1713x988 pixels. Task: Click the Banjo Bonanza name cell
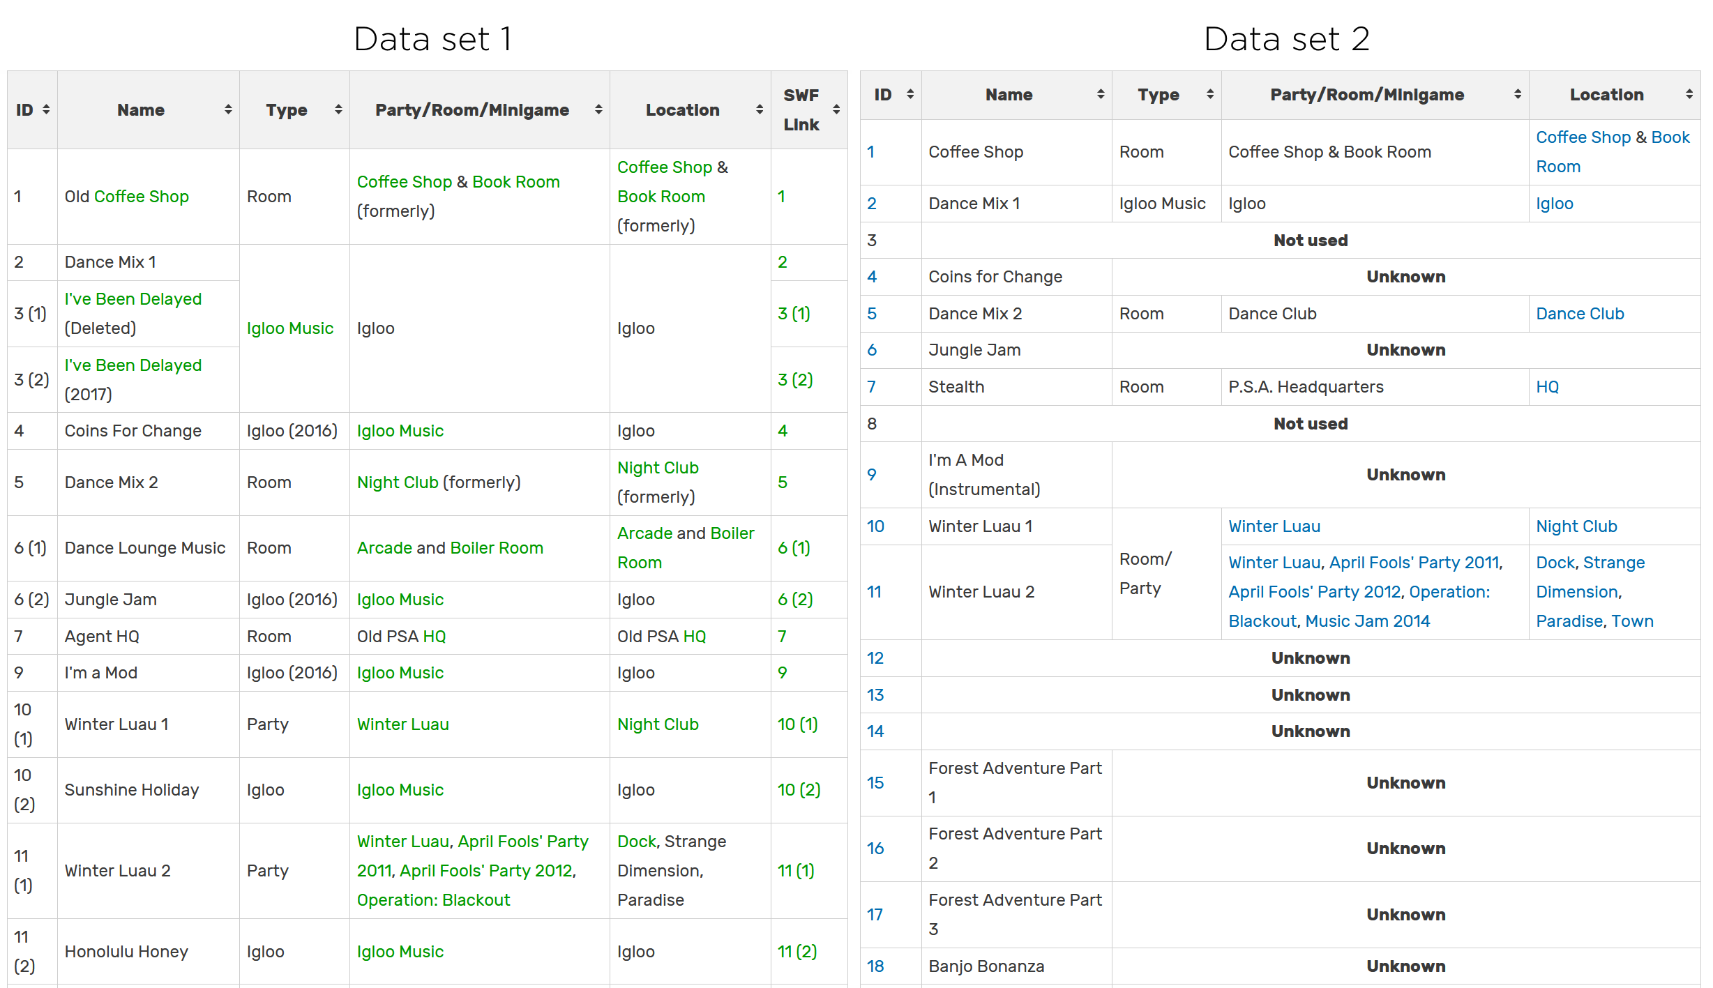tap(1016, 966)
